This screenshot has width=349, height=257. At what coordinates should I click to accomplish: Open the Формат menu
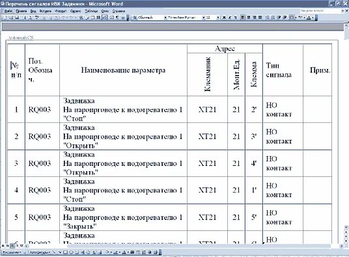pyautogui.click(x=61, y=11)
